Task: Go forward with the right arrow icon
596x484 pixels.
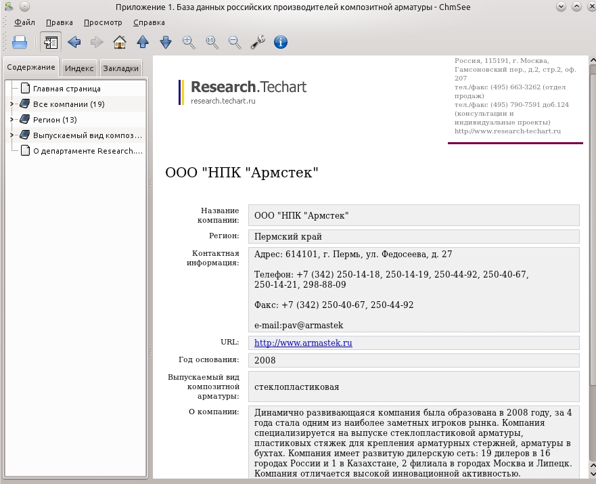Action: pos(97,42)
